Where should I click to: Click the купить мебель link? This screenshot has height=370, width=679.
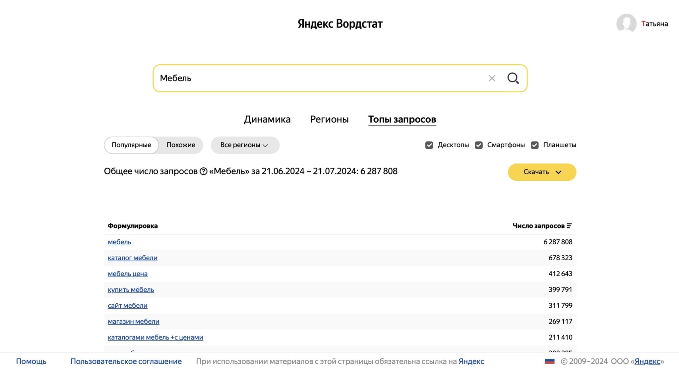(x=131, y=290)
